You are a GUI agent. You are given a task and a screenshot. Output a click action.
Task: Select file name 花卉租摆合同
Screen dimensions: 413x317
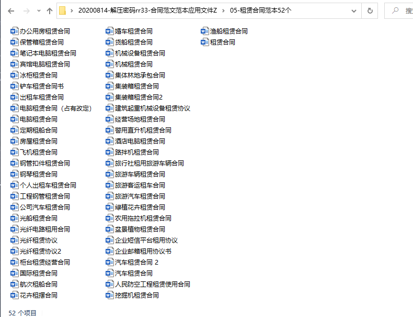[x=39, y=296]
